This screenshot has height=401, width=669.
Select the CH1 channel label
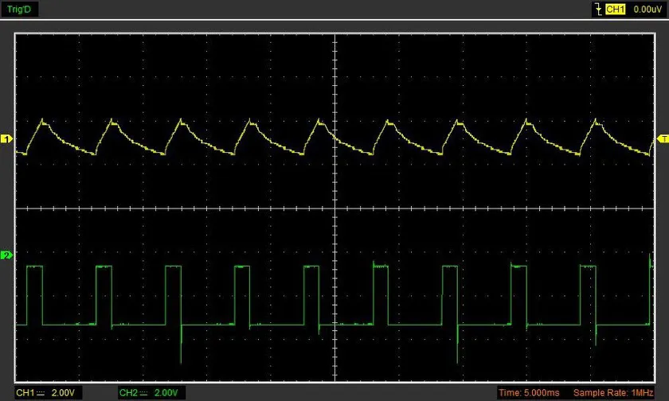pyautogui.click(x=25, y=393)
